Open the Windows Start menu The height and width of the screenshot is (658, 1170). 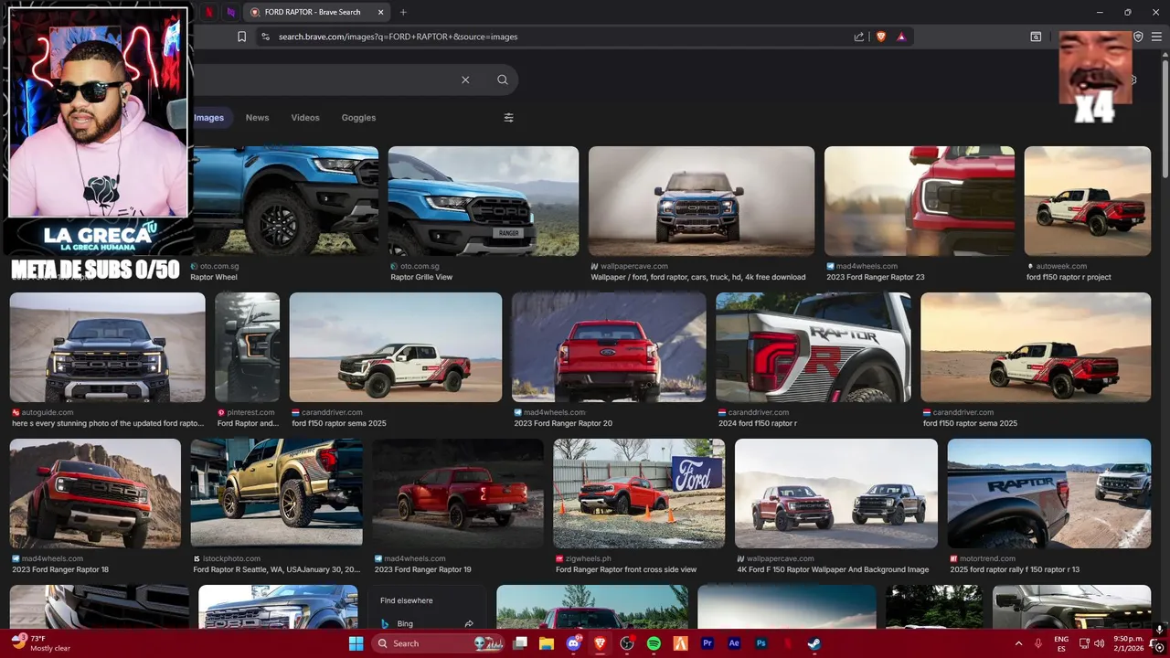click(x=356, y=643)
